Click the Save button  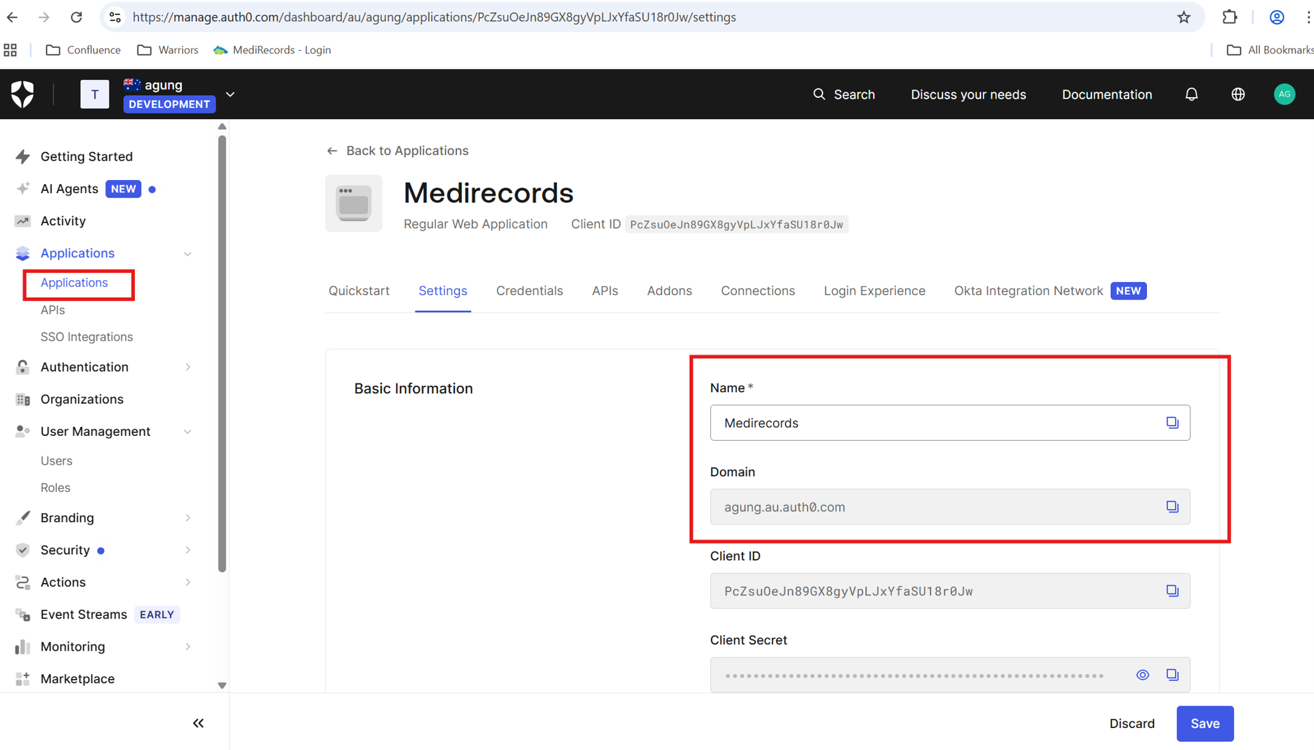[1204, 724]
